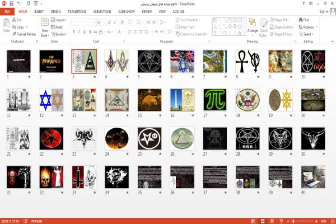The image size is (336, 224).
Task: Click the Copy command in Clipboard group
Action: [20, 27]
